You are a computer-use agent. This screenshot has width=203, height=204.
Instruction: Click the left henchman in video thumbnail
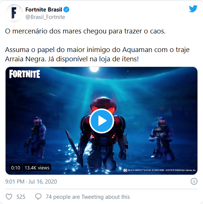[36, 137]
